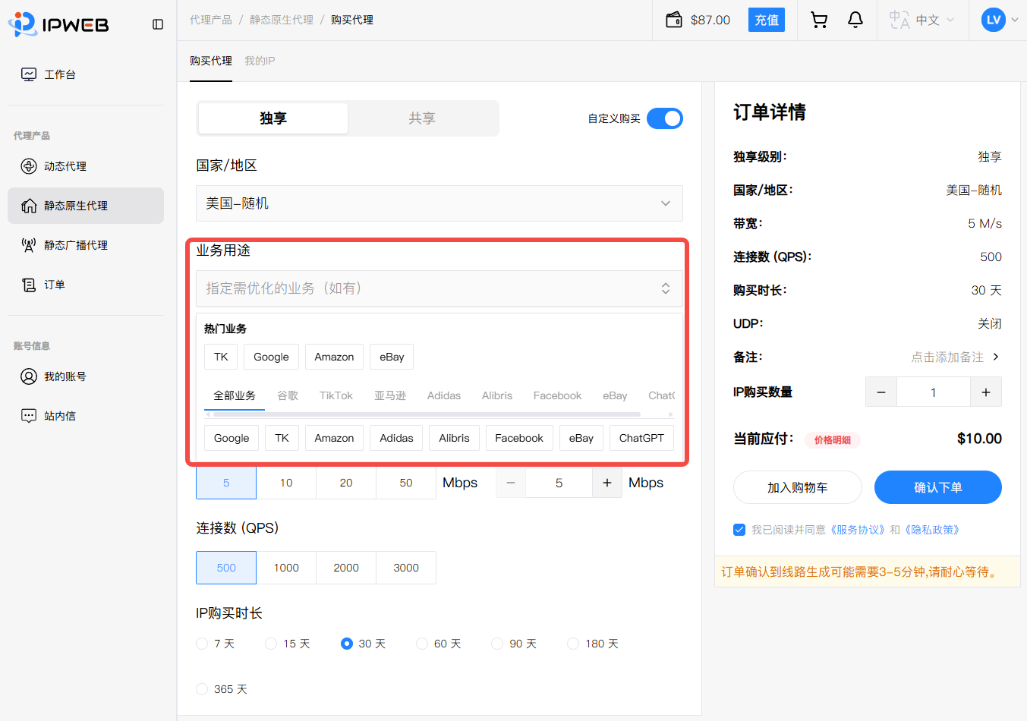Viewport: 1027px width, 721px height.
Task: Click 加入购物车 button
Action: tap(798, 487)
